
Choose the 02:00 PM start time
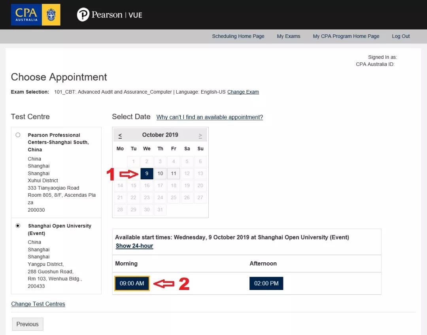pyautogui.click(x=266, y=283)
